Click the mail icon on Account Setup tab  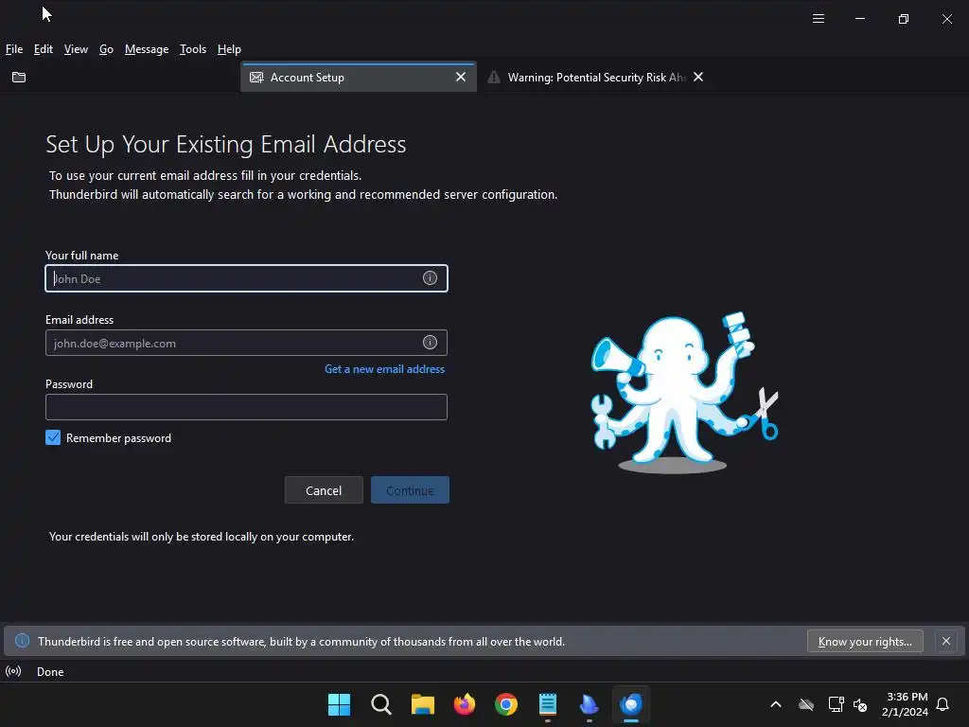tap(256, 78)
